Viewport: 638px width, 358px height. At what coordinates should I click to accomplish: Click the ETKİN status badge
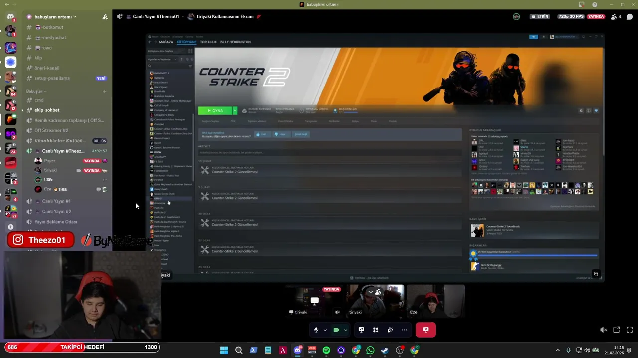[540, 16]
